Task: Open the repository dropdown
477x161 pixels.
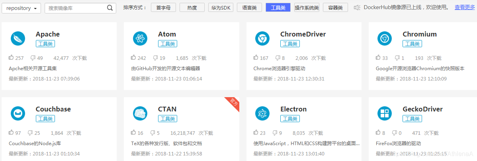Action: (x=21, y=8)
